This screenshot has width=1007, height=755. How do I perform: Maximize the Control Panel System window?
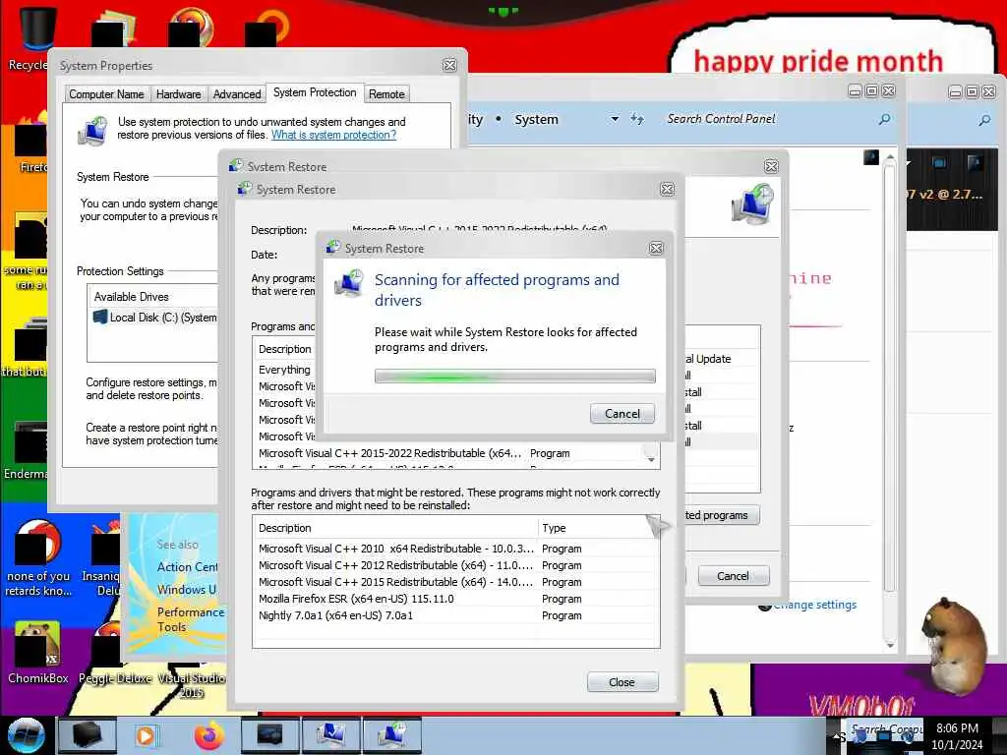click(x=871, y=91)
